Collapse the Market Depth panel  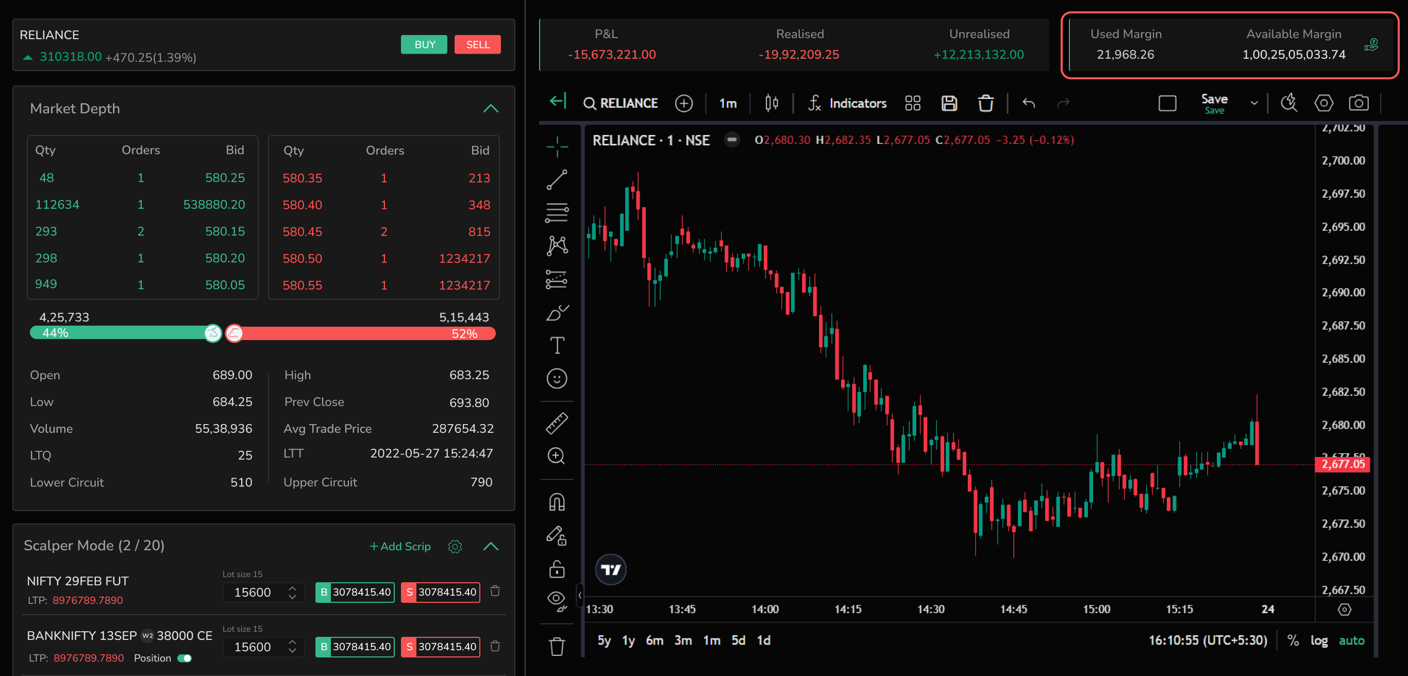pos(491,108)
